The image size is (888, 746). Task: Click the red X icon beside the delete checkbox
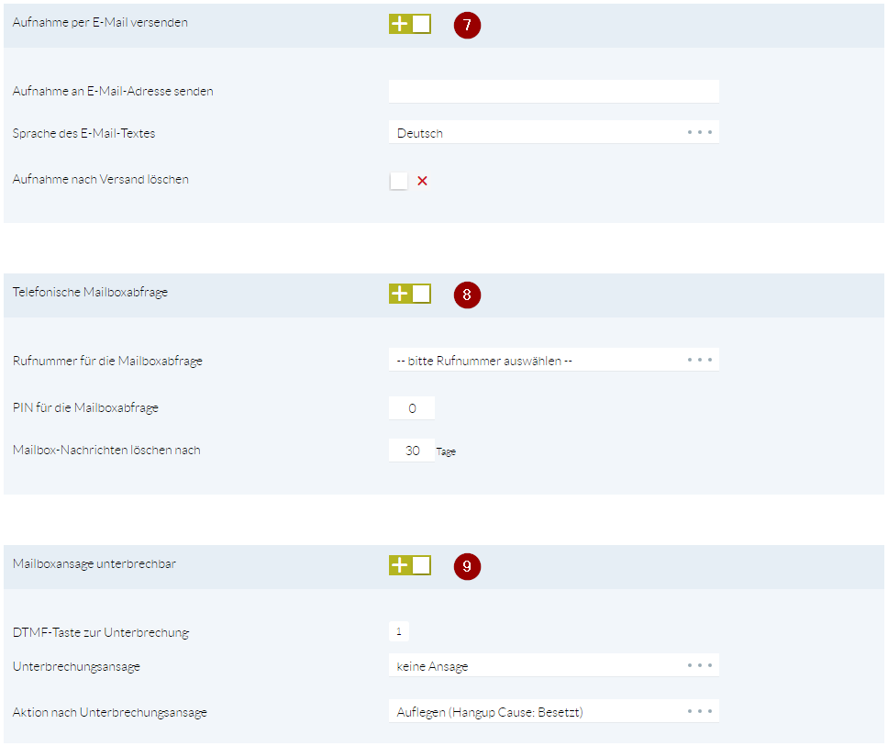(423, 181)
